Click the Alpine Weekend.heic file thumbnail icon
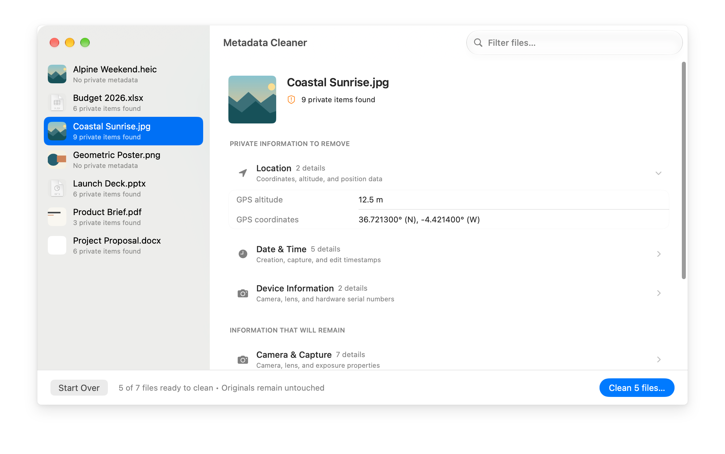The width and height of the screenshot is (725, 454). click(57, 74)
